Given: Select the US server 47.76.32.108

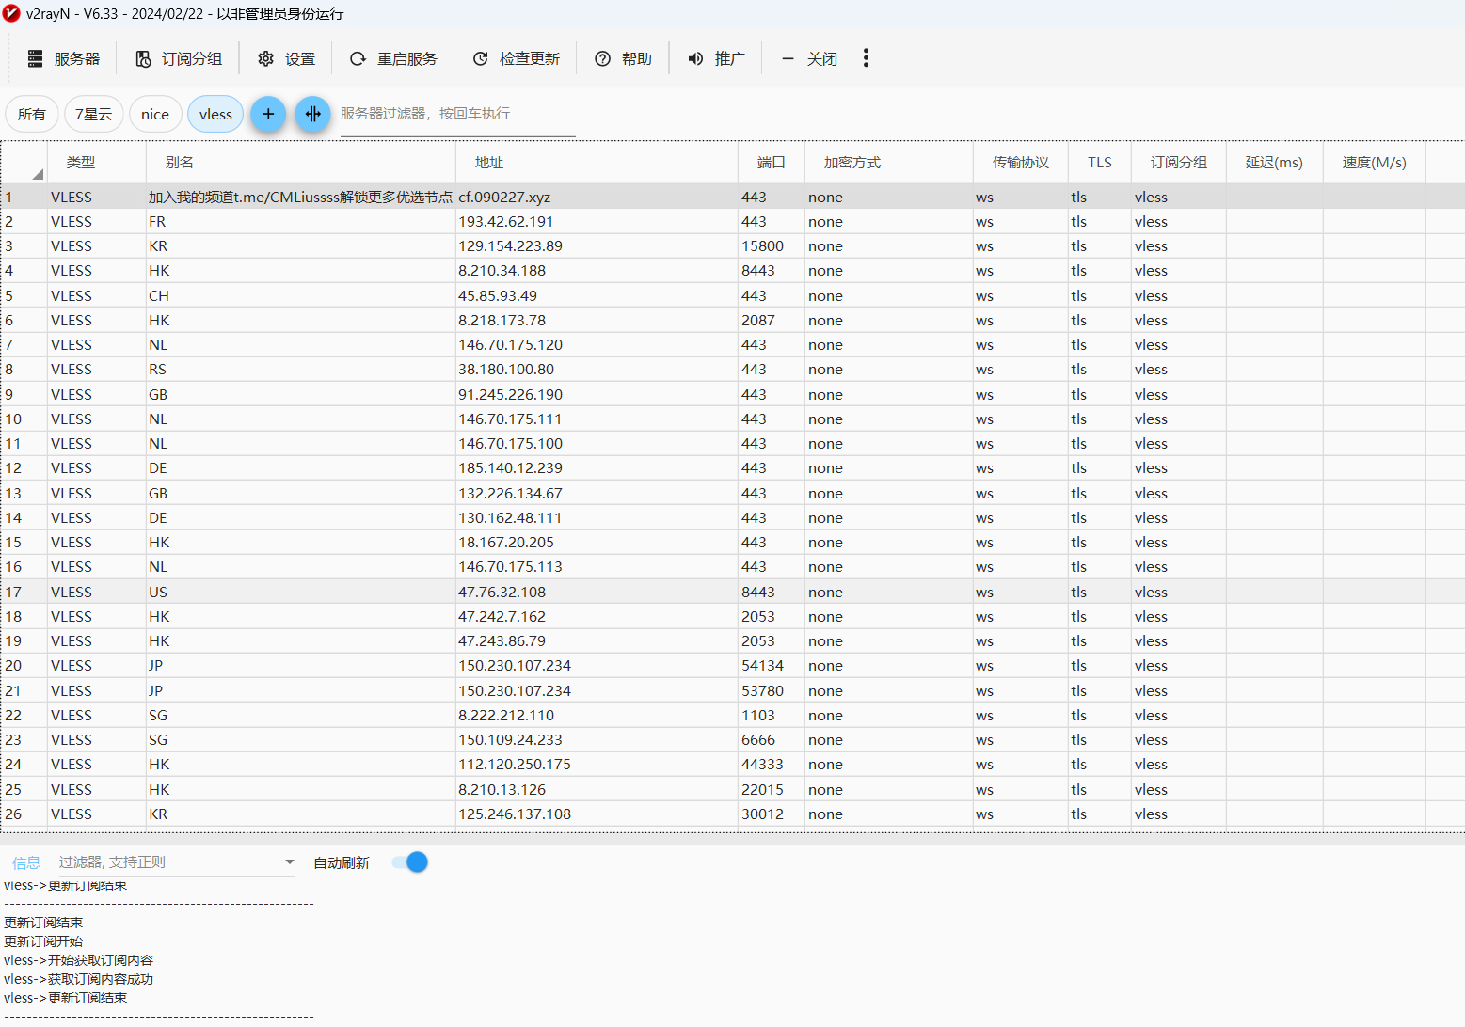Looking at the screenshot, I should coord(732,592).
